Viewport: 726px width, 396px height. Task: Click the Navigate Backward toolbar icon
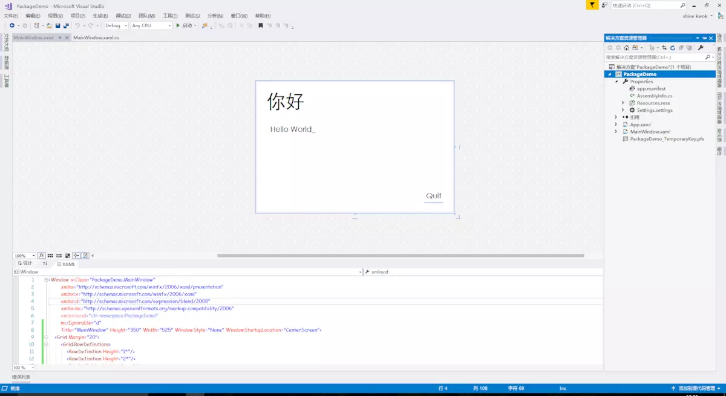(12, 25)
